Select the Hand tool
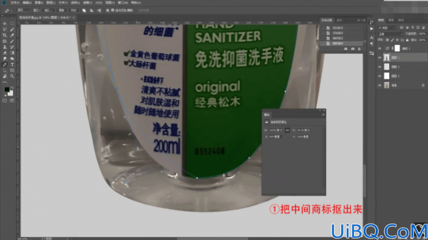This screenshot has width=428, height=240. (5, 76)
